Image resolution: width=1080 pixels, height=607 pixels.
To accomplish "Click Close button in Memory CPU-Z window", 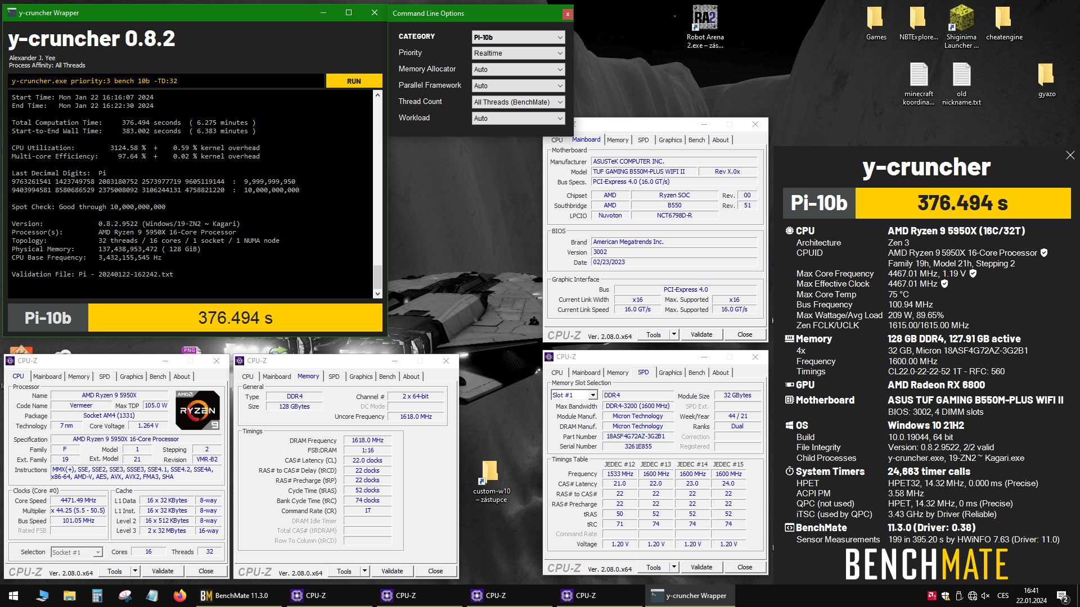I will pyautogui.click(x=435, y=571).
